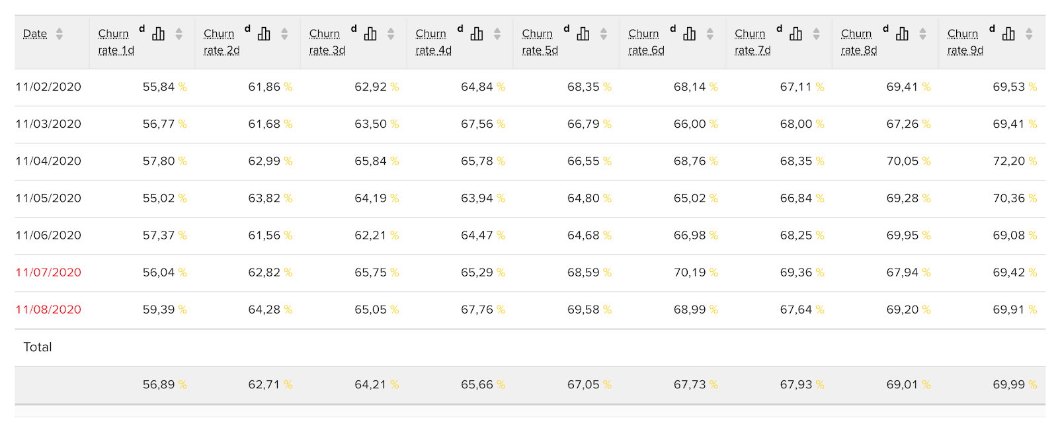
Task: Click the Date column header label
Action: point(35,34)
